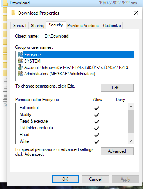Switch to the General tab
This screenshot has height=189, width=143.
[x=19, y=26]
